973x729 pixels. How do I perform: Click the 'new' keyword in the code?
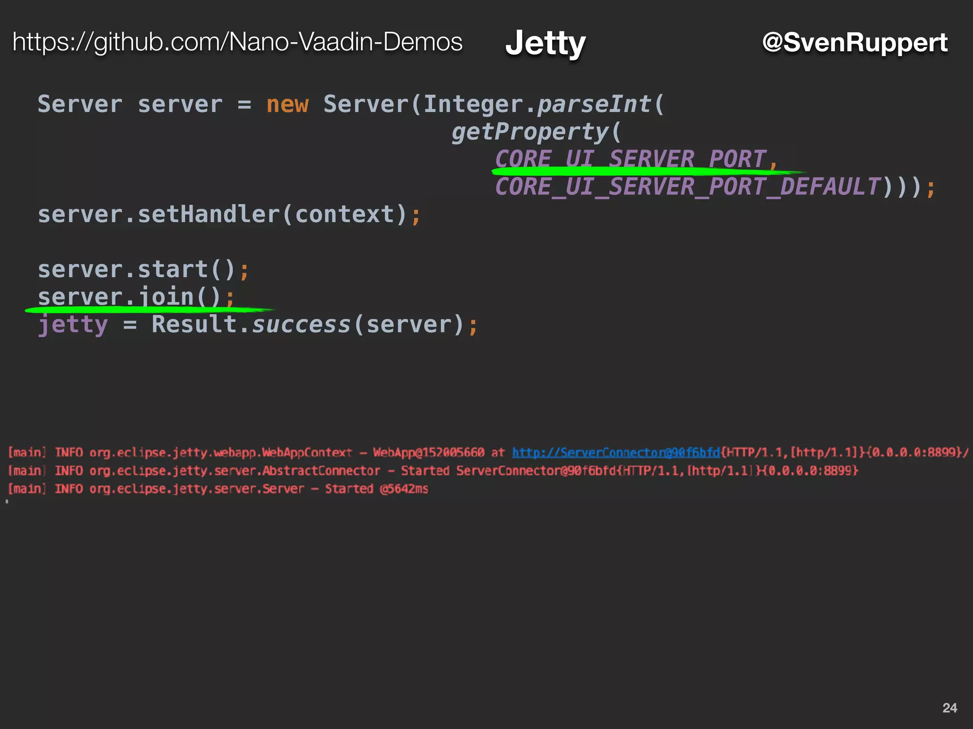[x=287, y=104]
